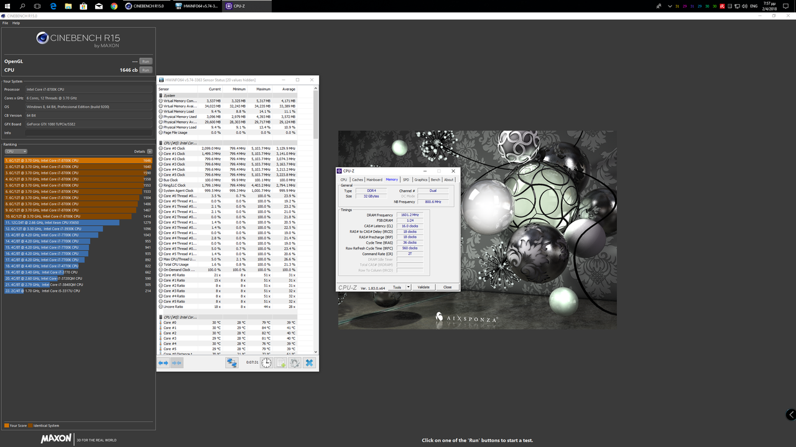This screenshot has height=447, width=796.
Task: Switch to the SPD tab in CPU-Z
Action: point(406,179)
